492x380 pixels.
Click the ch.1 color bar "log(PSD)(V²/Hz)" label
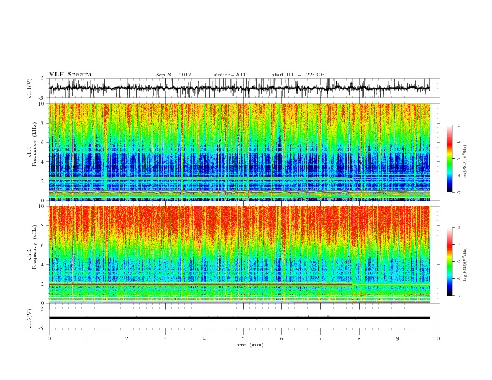pos(465,162)
